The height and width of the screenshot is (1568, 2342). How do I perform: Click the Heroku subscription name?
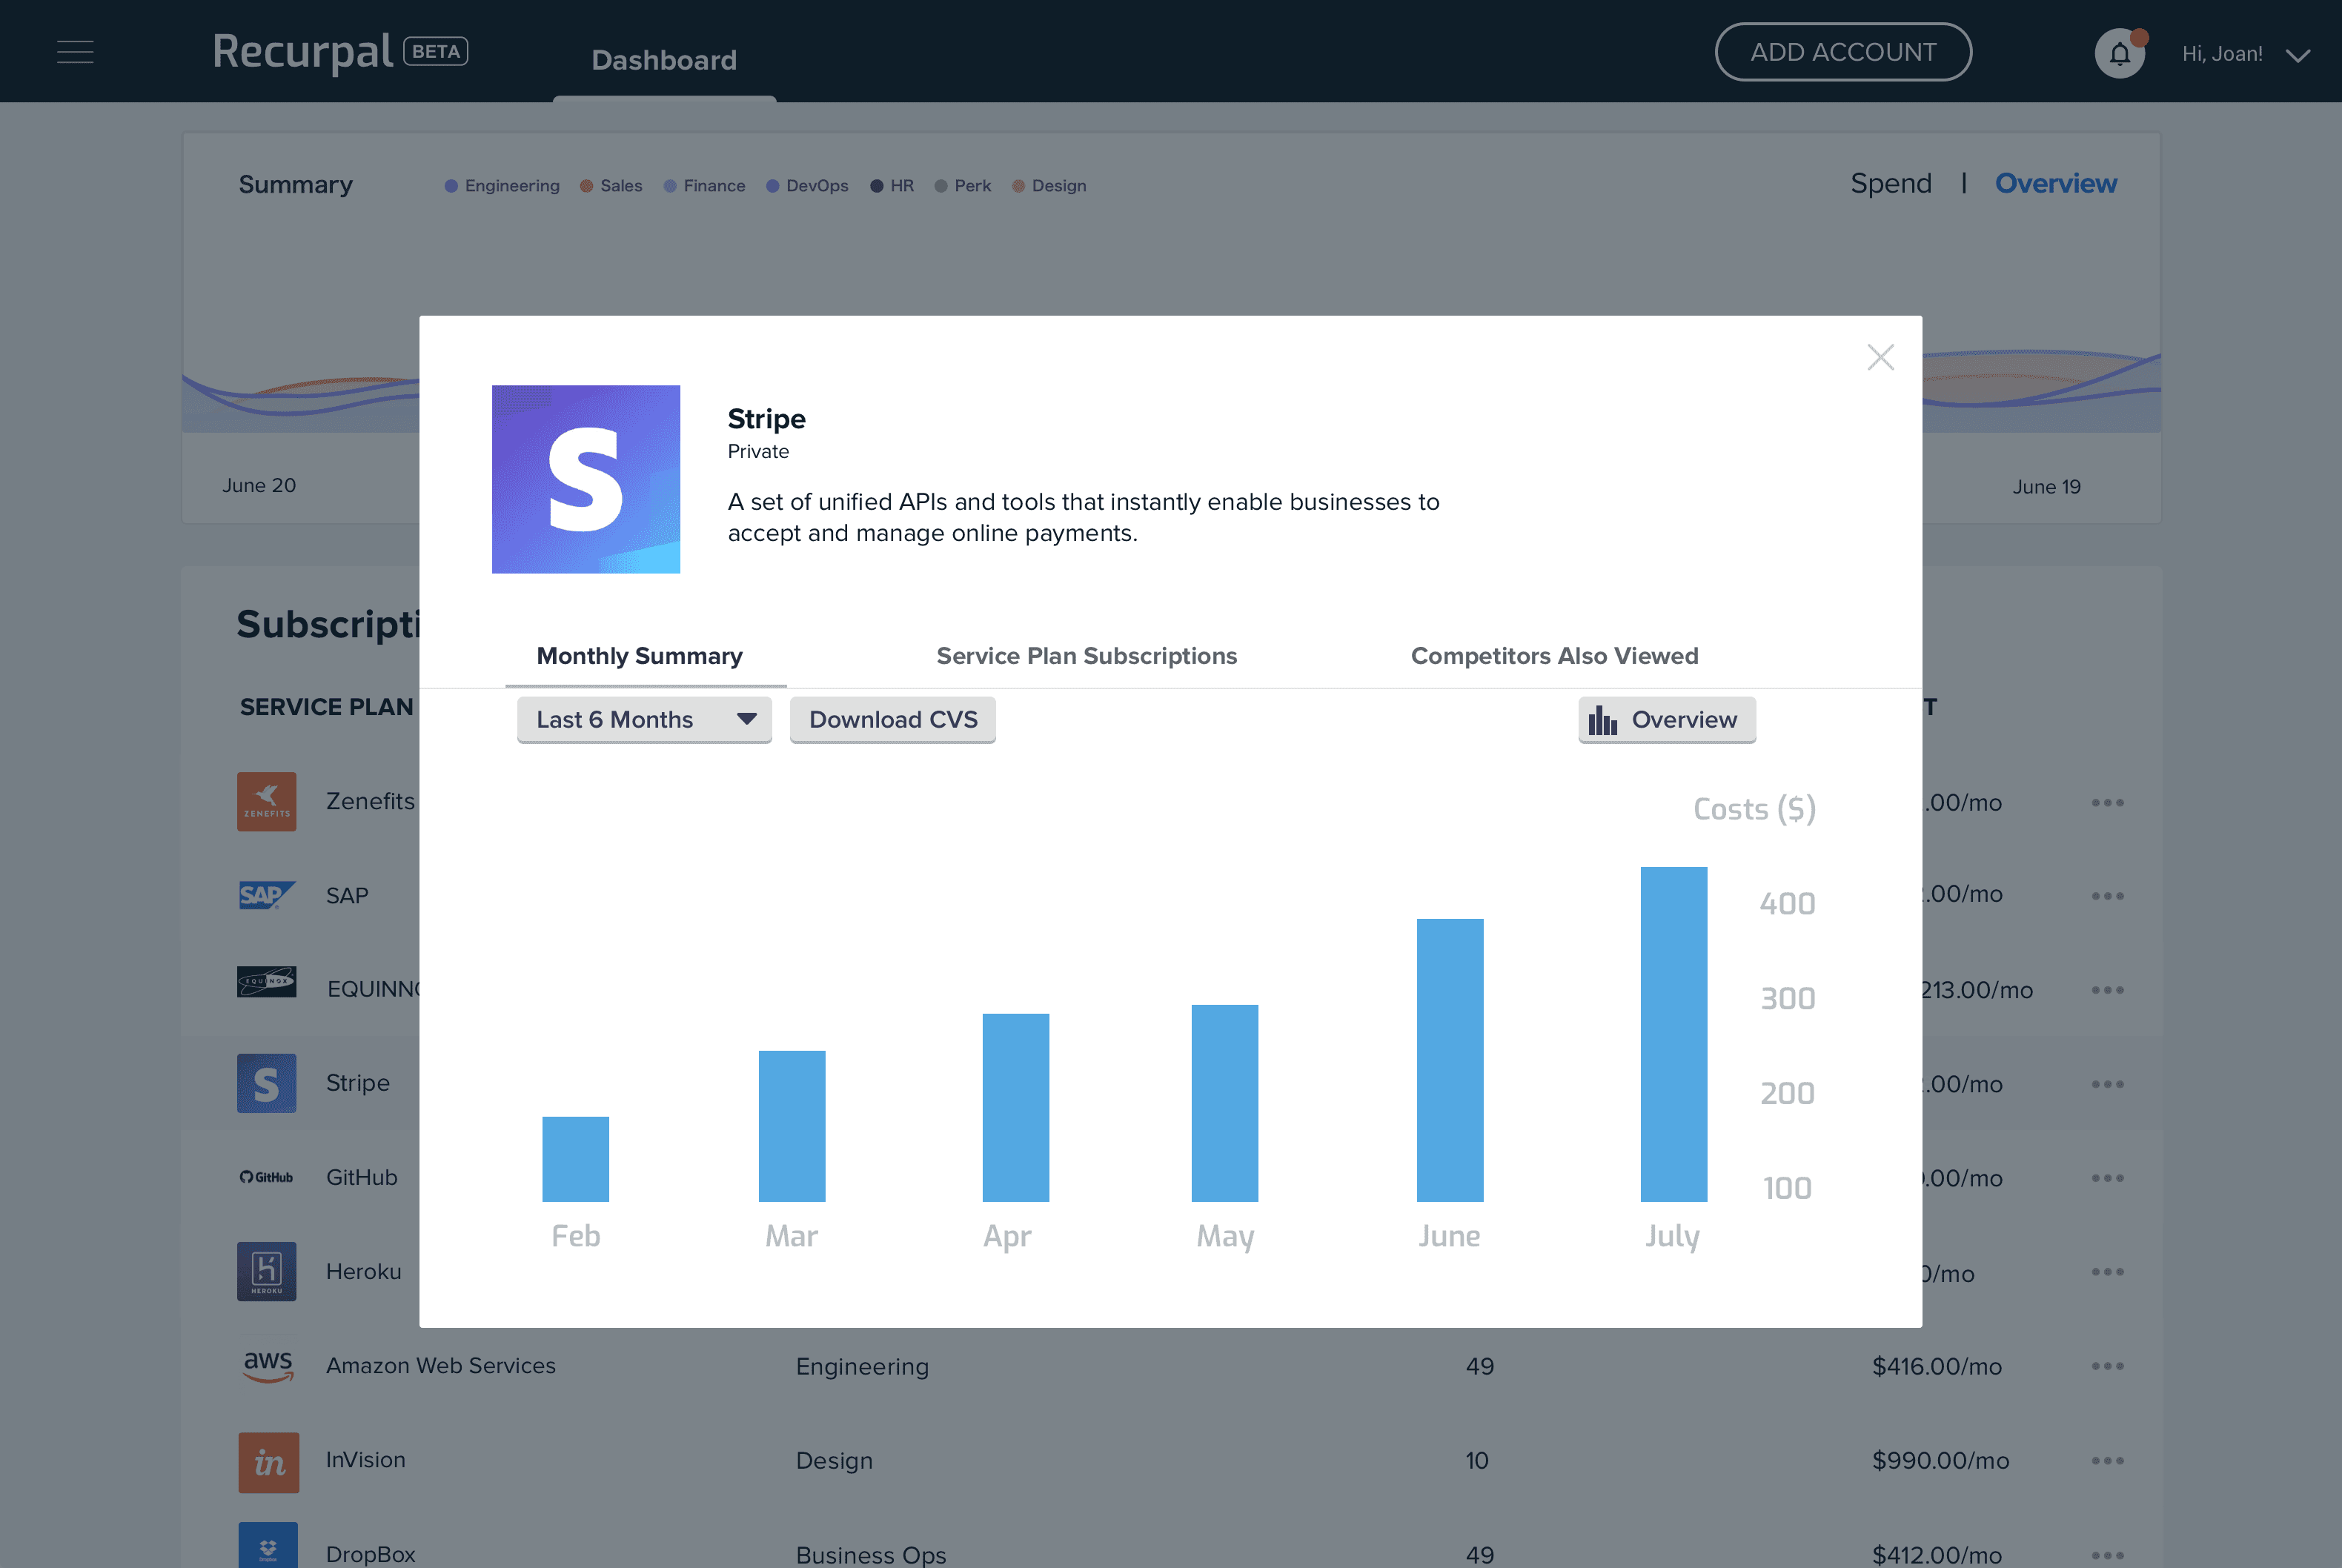click(x=363, y=1271)
